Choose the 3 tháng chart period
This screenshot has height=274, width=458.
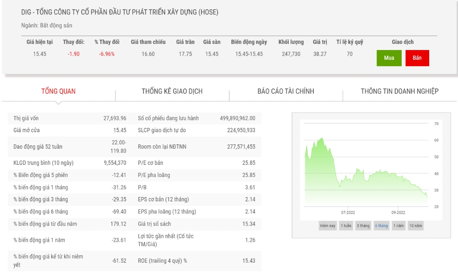(363, 226)
